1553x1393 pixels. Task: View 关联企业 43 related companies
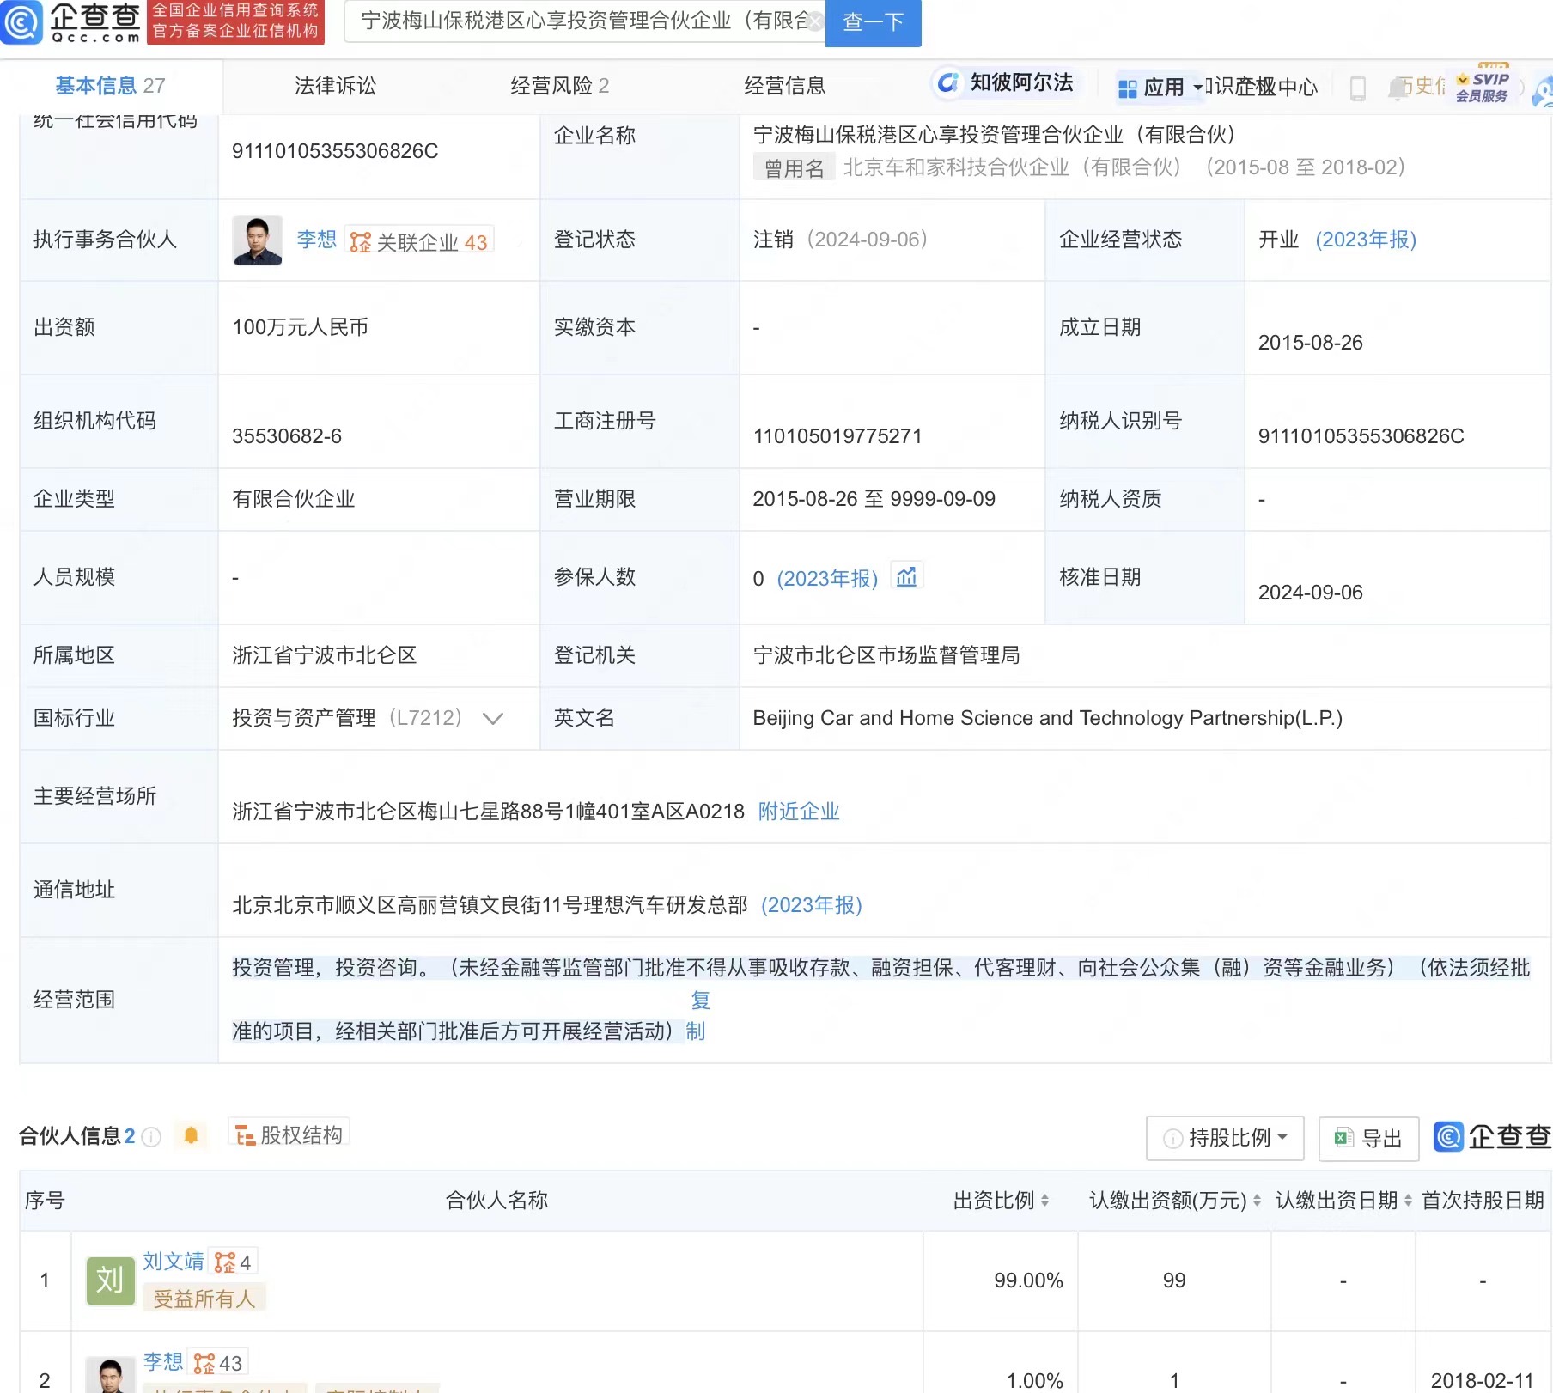click(x=419, y=242)
